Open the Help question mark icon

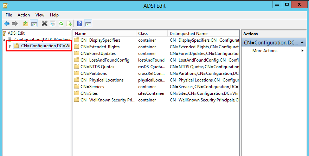[79, 24]
